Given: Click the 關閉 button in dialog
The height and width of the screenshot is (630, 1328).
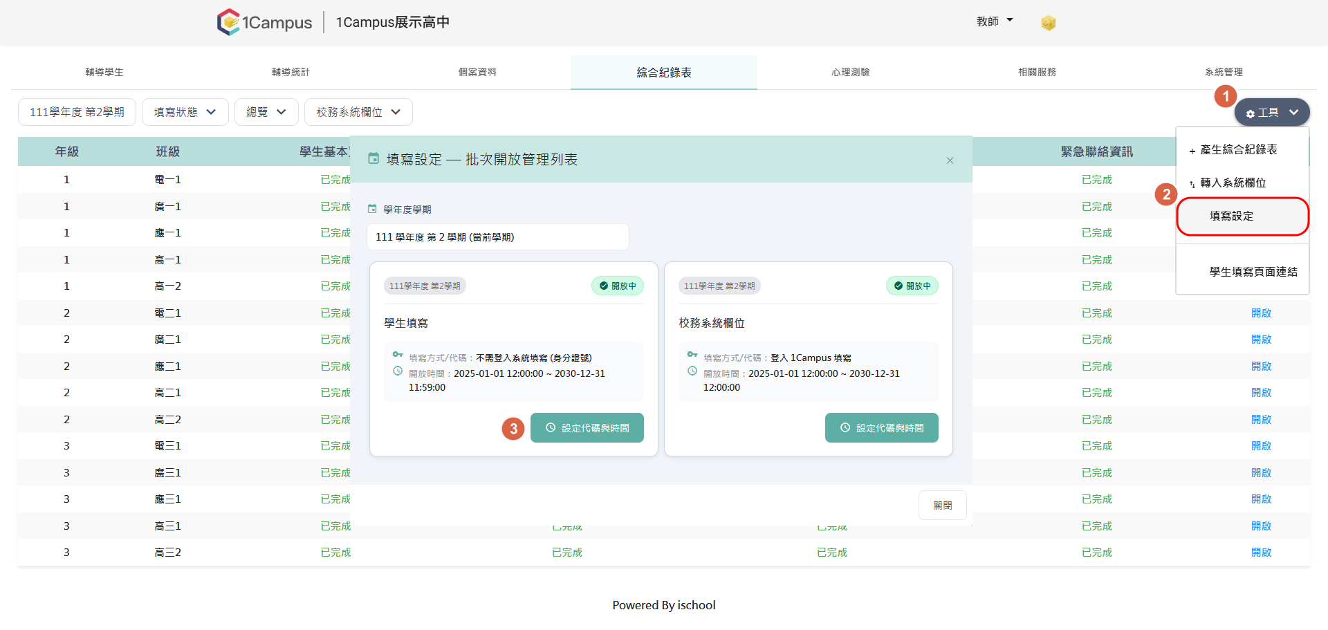Looking at the screenshot, I should pyautogui.click(x=943, y=506).
